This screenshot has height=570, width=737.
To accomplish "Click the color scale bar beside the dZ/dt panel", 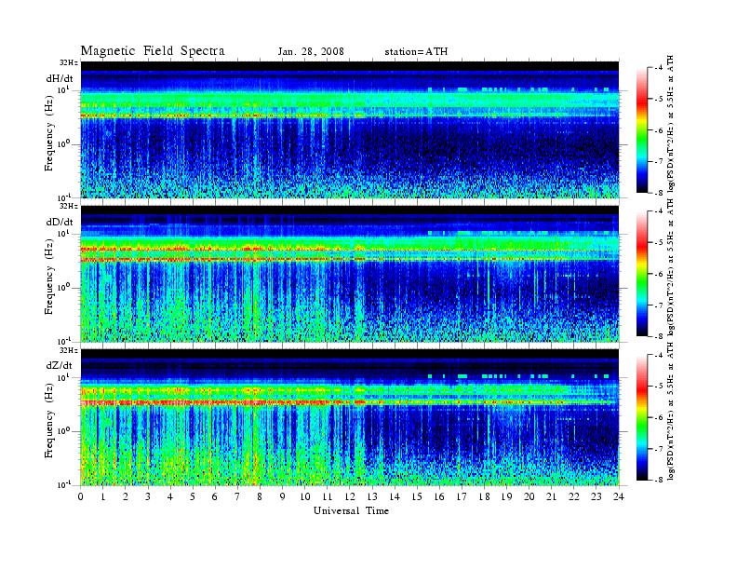I will tap(642, 417).
